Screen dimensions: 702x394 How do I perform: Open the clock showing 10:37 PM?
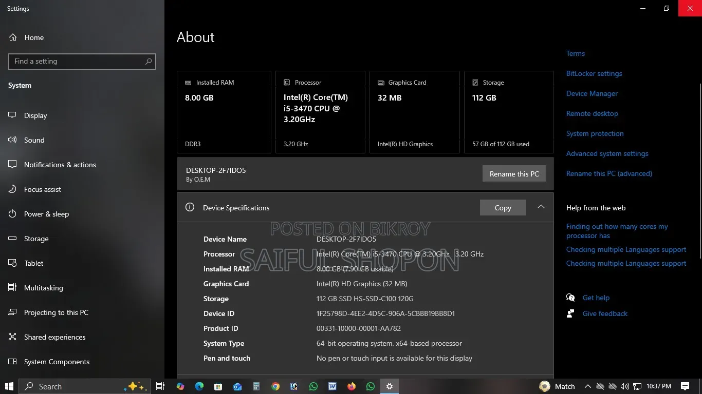(x=659, y=386)
